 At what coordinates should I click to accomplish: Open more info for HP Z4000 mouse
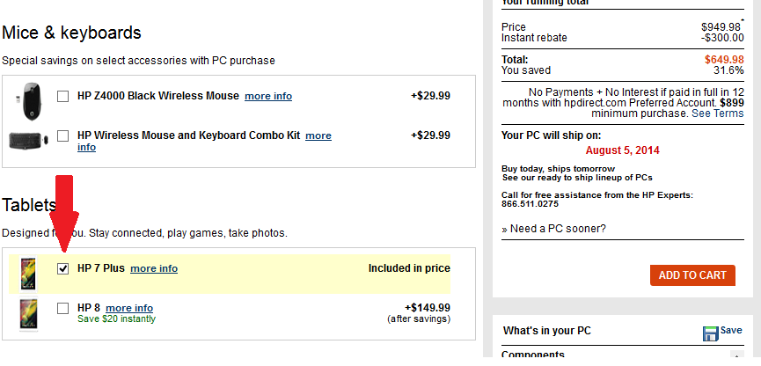pos(268,96)
